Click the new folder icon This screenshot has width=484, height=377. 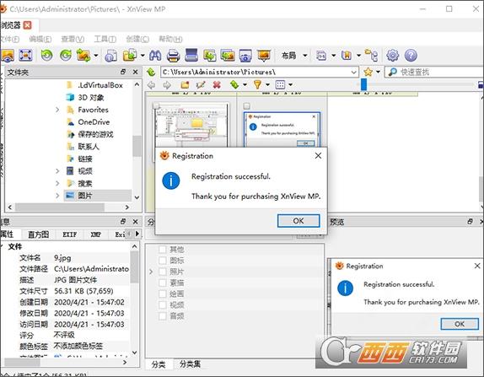click(185, 84)
